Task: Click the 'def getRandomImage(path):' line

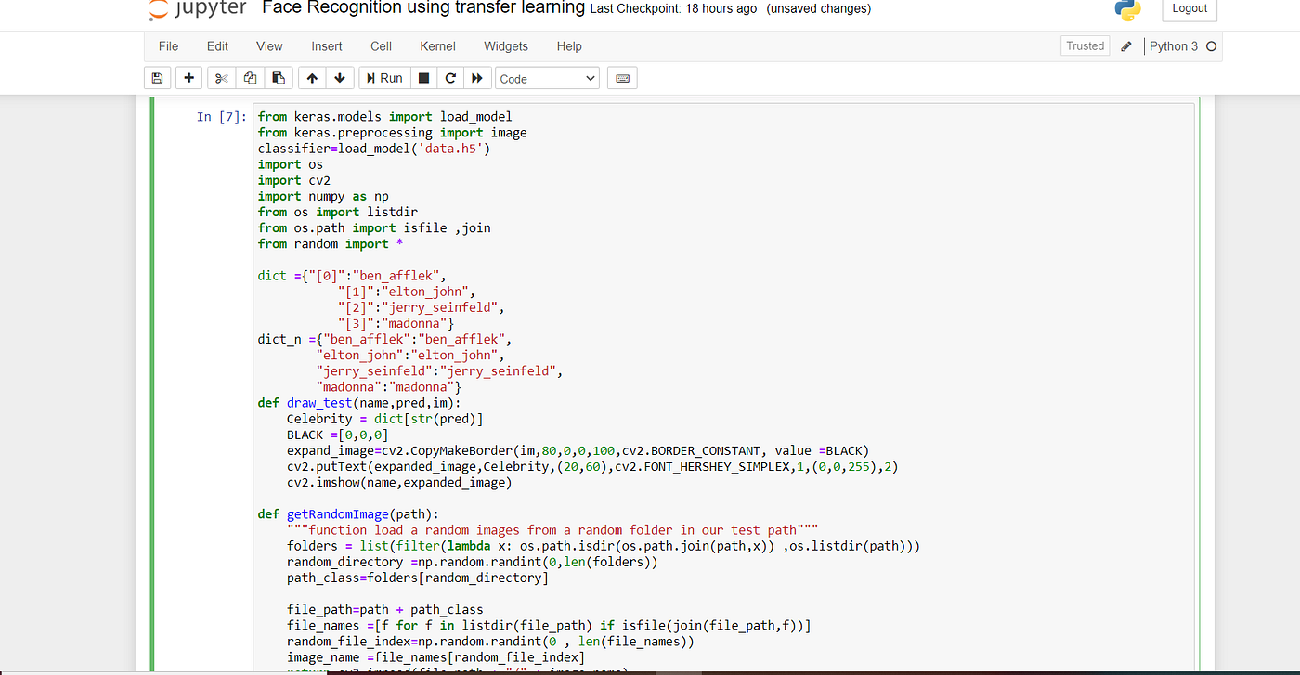Action: pos(349,513)
